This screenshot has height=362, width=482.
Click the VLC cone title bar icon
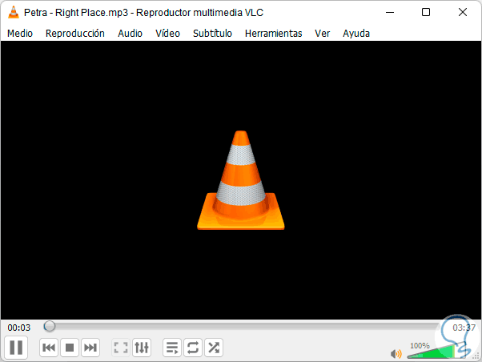[14, 12]
